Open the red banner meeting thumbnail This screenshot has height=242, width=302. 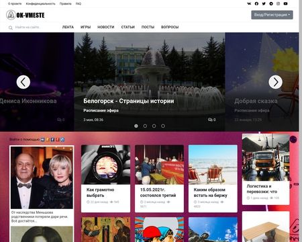(x=159, y=165)
